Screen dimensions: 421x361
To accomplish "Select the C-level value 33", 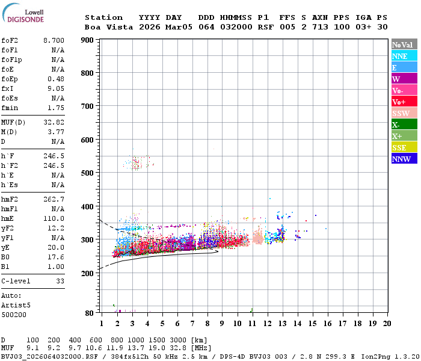I will 60,281.
